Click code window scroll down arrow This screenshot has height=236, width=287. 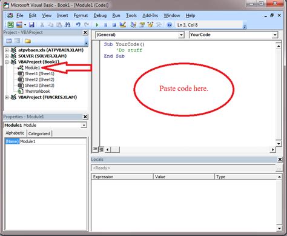point(279,144)
